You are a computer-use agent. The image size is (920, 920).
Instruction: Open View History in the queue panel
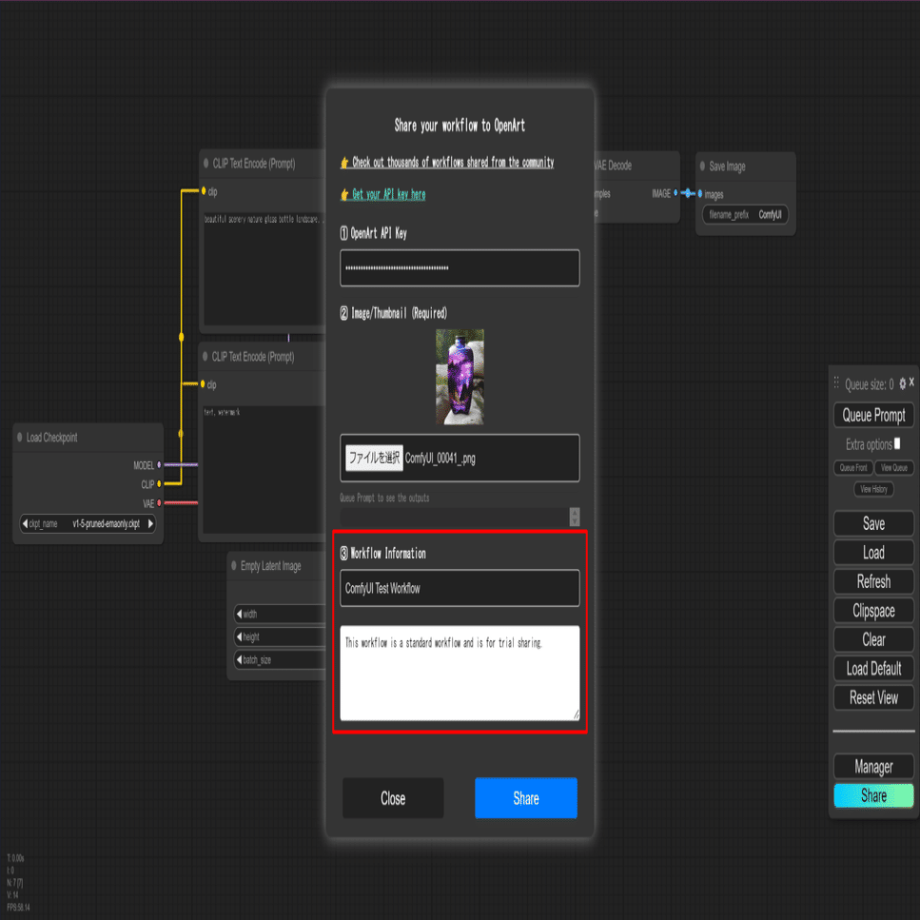[873, 489]
